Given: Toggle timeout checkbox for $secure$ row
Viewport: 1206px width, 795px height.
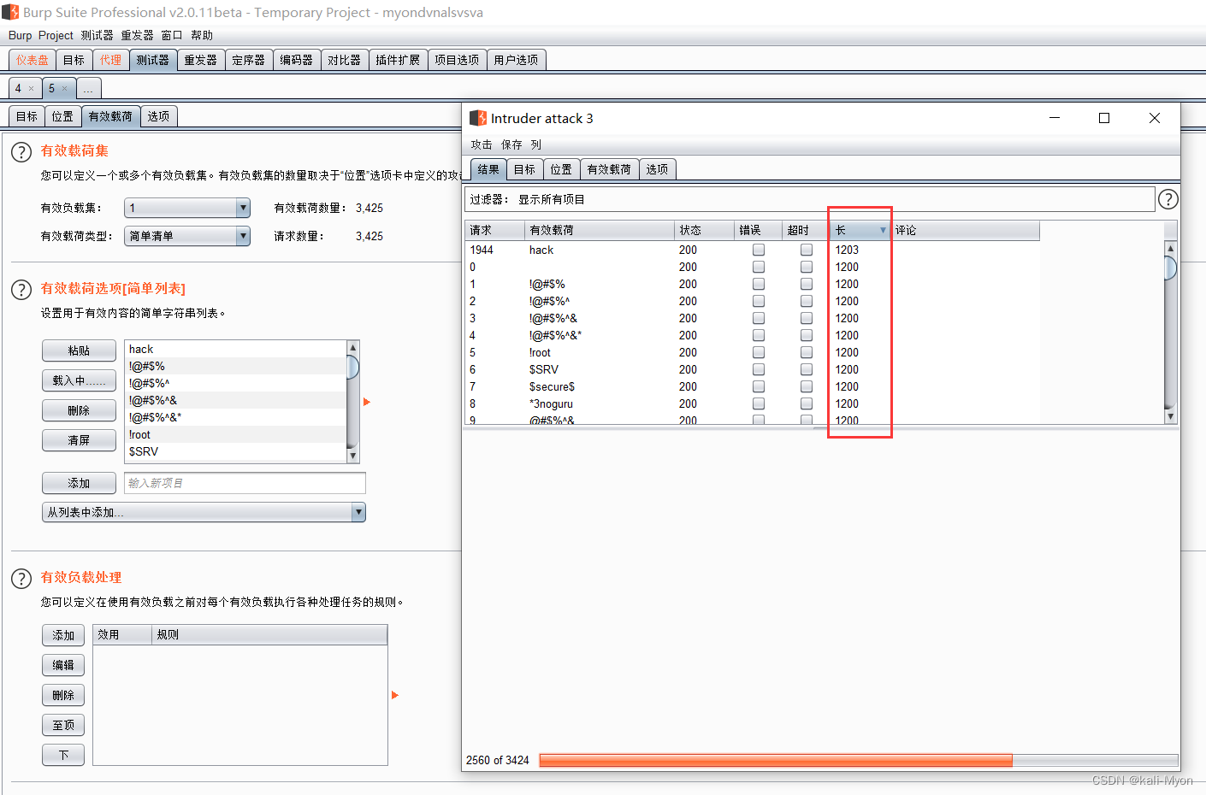Looking at the screenshot, I should pyautogui.click(x=807, y=386).
